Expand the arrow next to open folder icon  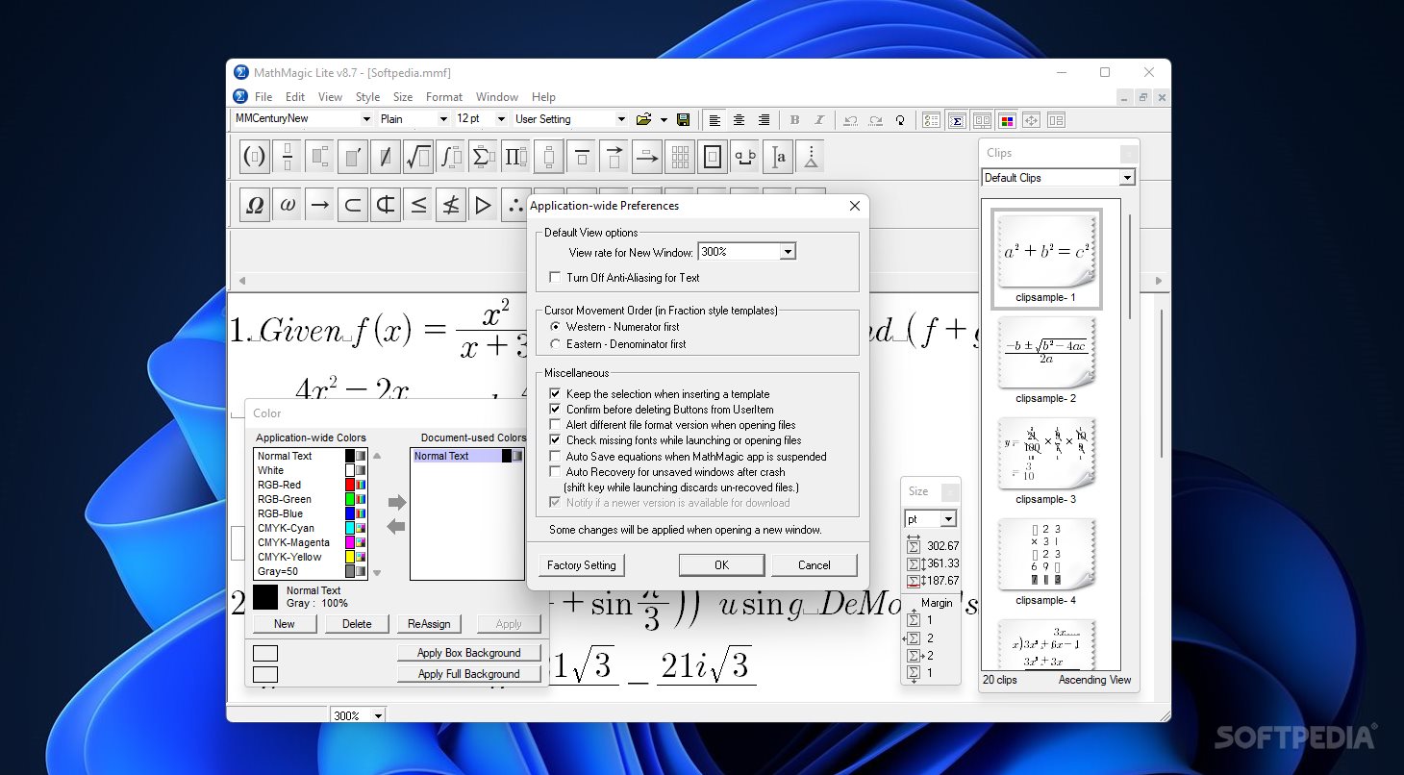[664, 120]
